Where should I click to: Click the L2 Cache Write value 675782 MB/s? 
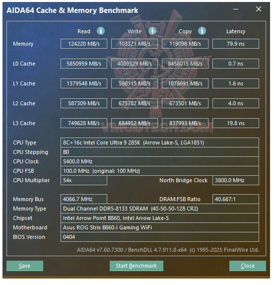point(135,104)
